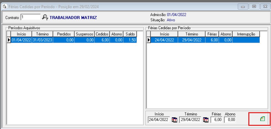Click the window icon in title bar
This screenshot has height=129, width=271.
(4, 6)
